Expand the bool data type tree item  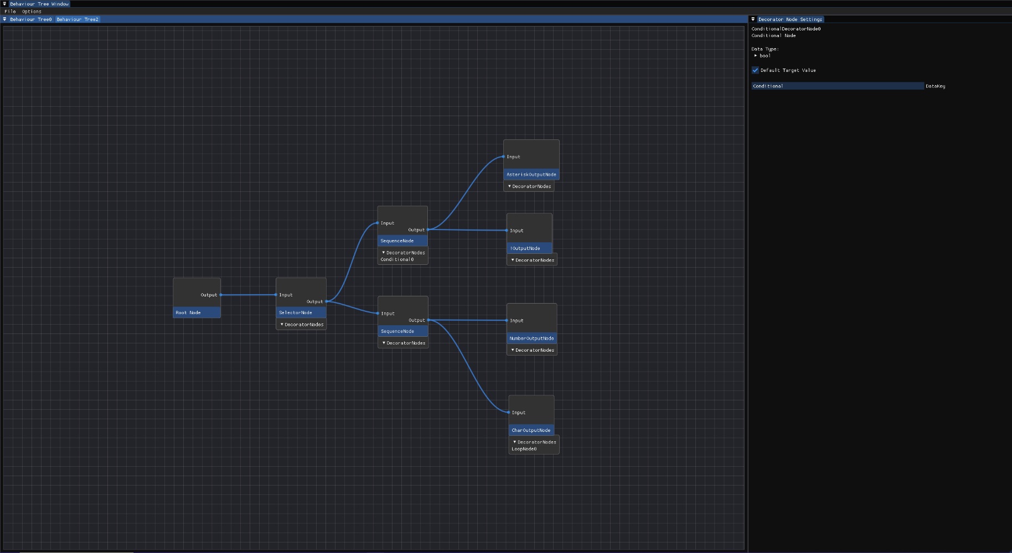756,56
